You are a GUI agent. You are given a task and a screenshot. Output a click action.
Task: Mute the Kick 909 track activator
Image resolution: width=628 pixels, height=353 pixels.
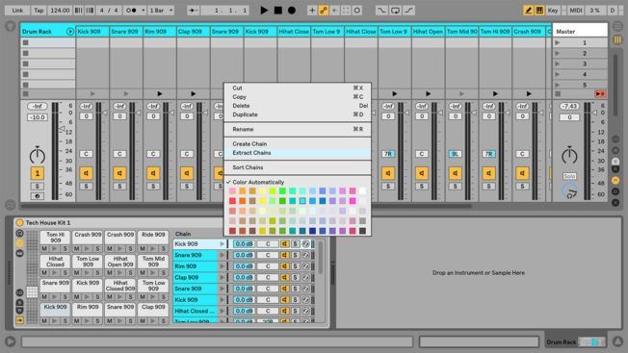point(86,173)
